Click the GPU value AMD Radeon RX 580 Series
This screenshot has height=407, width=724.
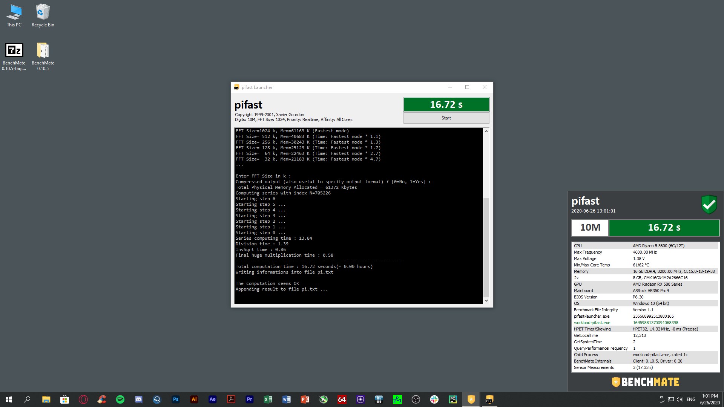pyautogui.click(x=657, y=284)
